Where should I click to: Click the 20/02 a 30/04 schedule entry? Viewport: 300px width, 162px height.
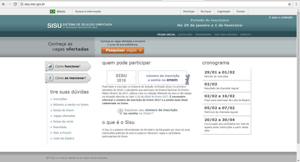[x=227, y=125]
